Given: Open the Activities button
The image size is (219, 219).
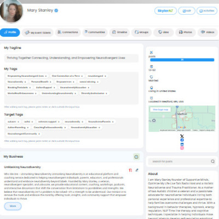Looking at the screenshot, I should click(207, 11).
